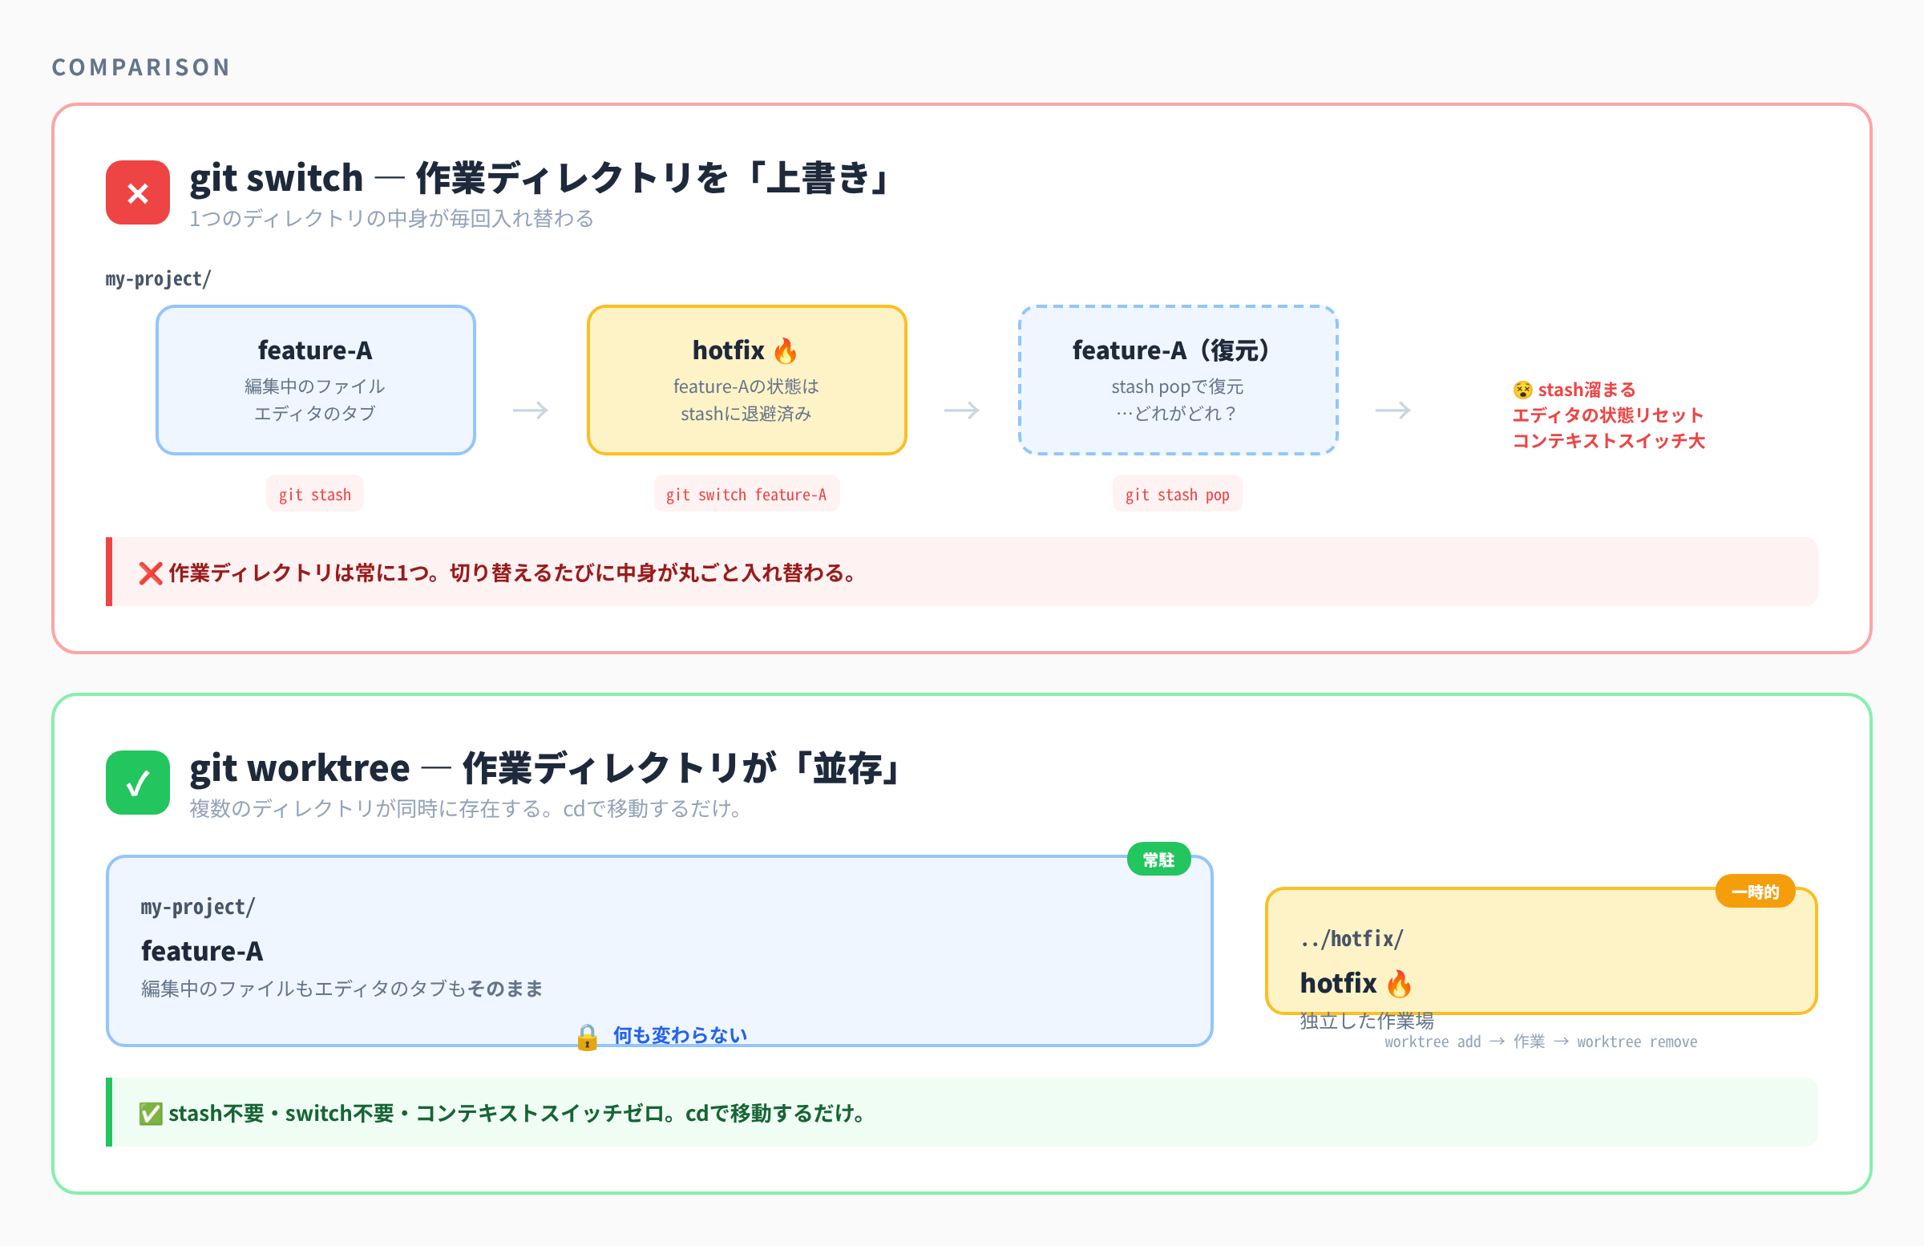Click the 'my-project/' path inside the worktree card

pos(198,907)
